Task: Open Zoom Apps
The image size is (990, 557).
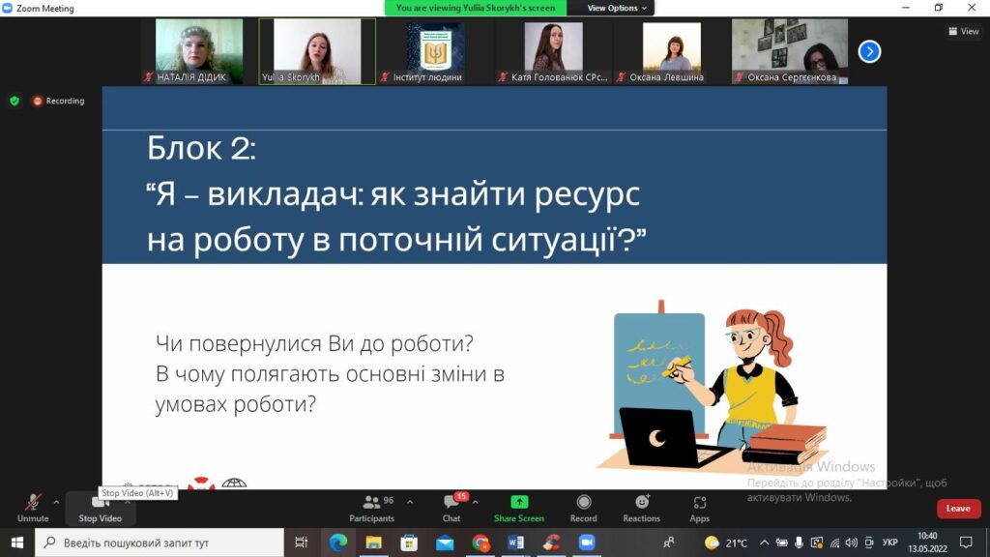Action: coord(700,507)
